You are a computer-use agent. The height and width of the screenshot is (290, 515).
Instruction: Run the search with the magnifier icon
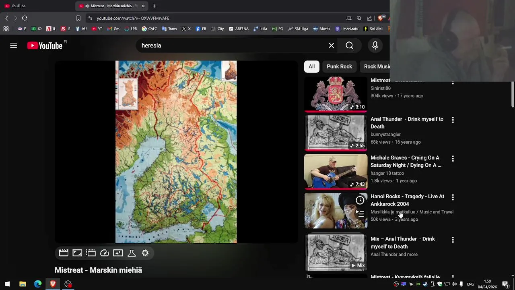tap(349, 46)
